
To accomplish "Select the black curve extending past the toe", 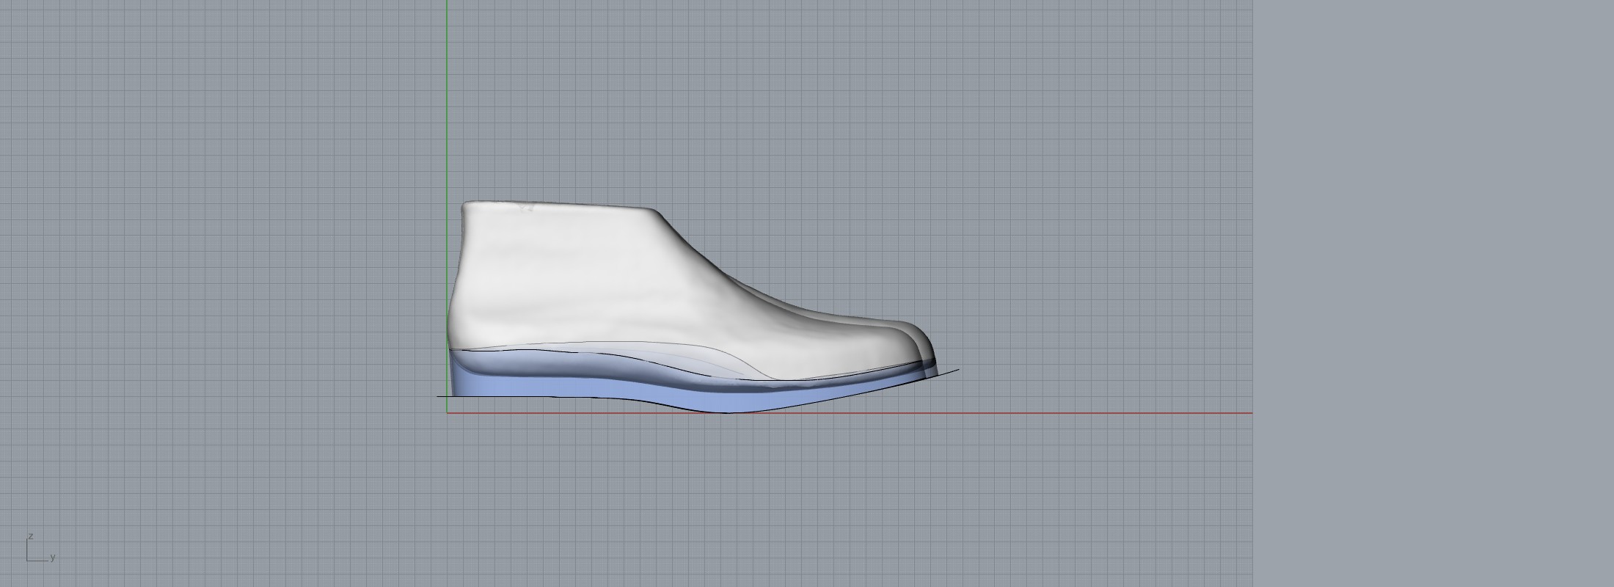I will [x=950, y=372].
